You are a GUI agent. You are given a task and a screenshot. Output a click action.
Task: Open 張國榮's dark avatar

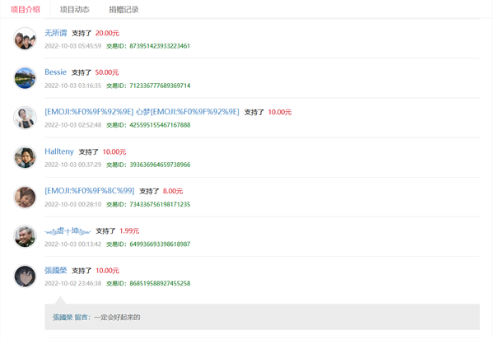click(x=25, y=276)
